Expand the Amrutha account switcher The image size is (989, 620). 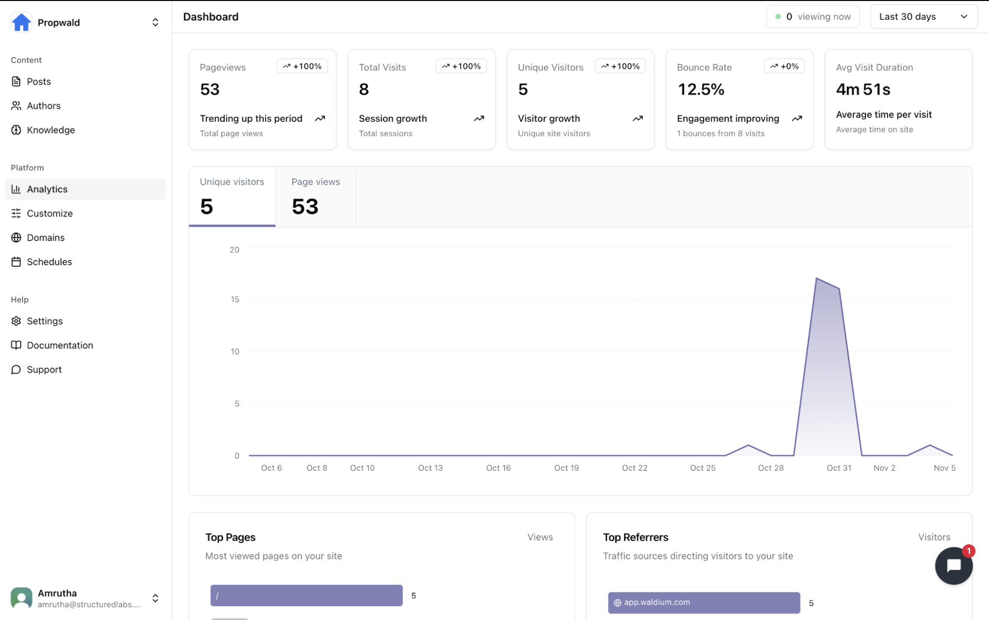pos(155,598)
